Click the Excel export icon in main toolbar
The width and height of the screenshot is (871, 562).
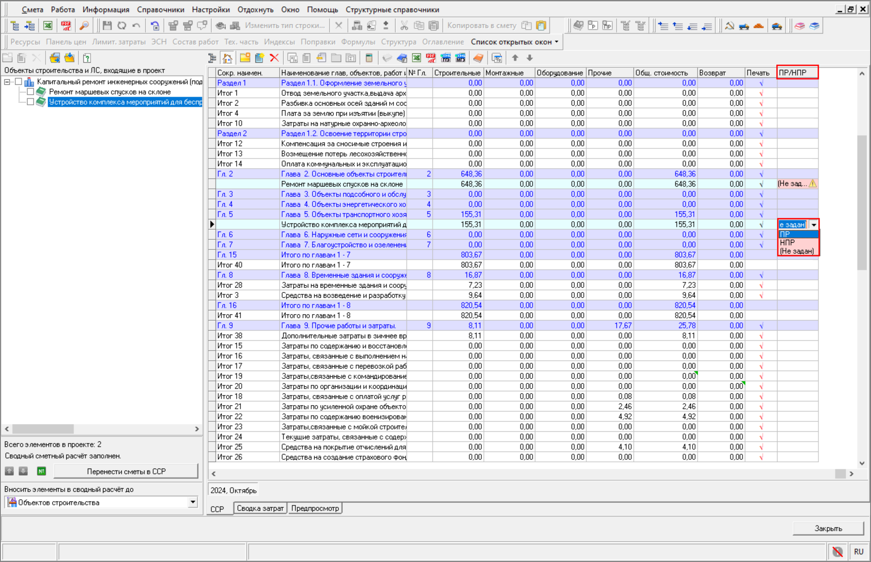click(x=48, y=26)
